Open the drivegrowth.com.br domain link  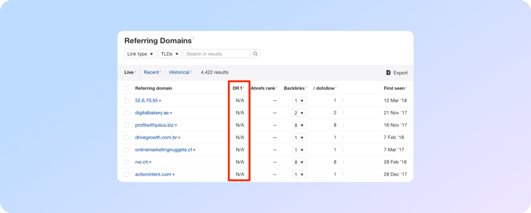coord(156,137)
